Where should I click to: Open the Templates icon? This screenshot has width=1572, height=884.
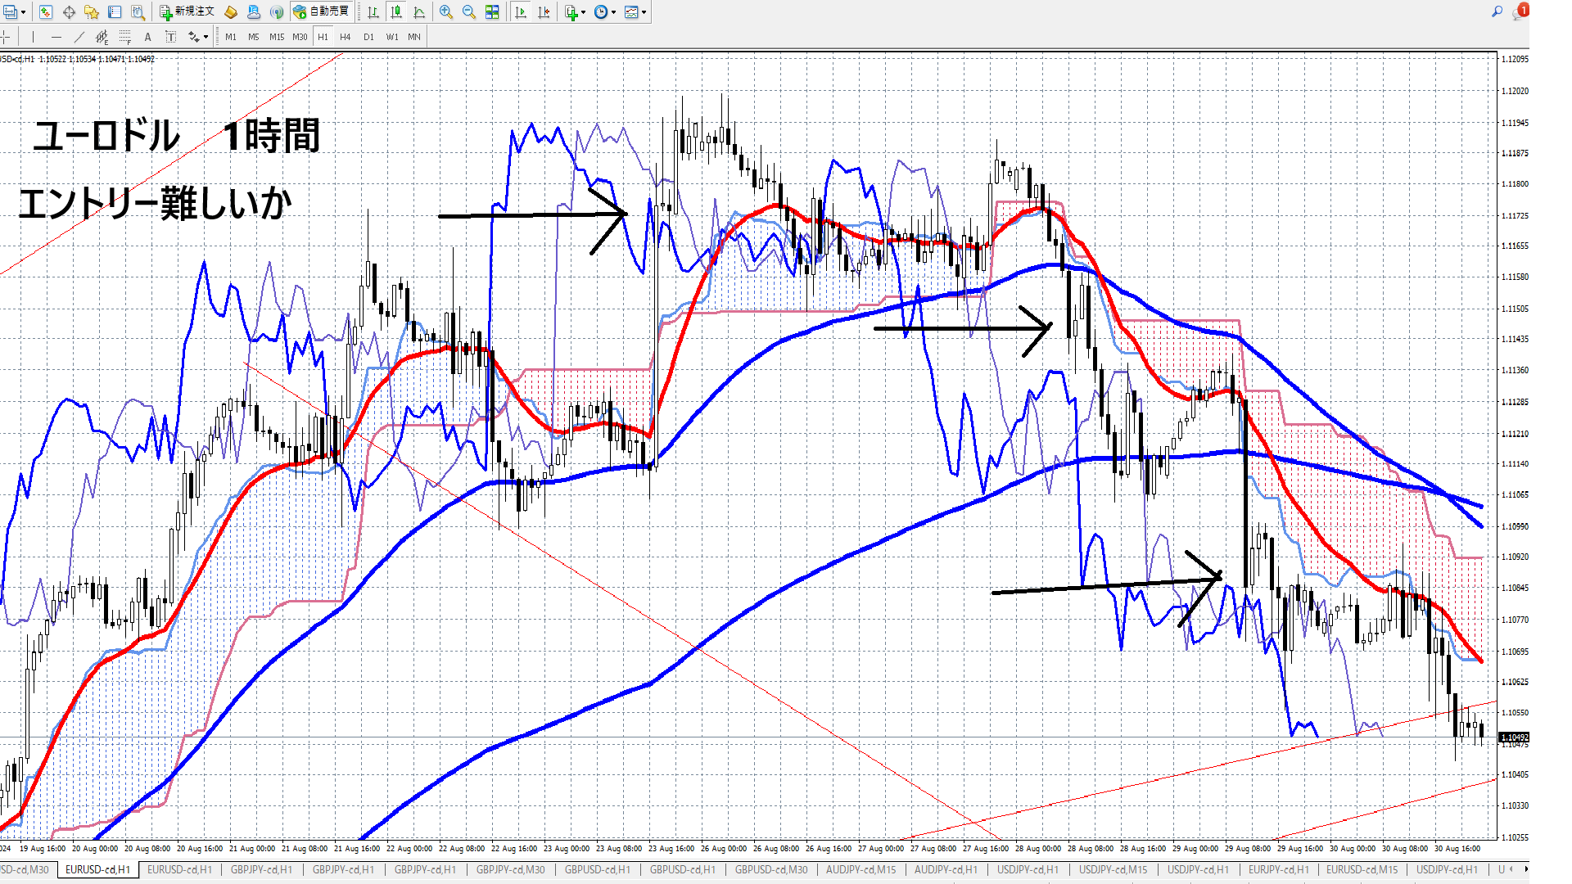tap(631, 12)
